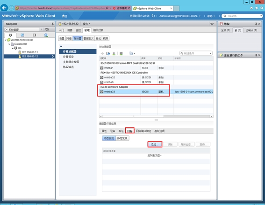Image resolution: width=265 pixels, height=205 pixels.
Task: Click vmhba32 adapter icon
Action: click(102, 78)
